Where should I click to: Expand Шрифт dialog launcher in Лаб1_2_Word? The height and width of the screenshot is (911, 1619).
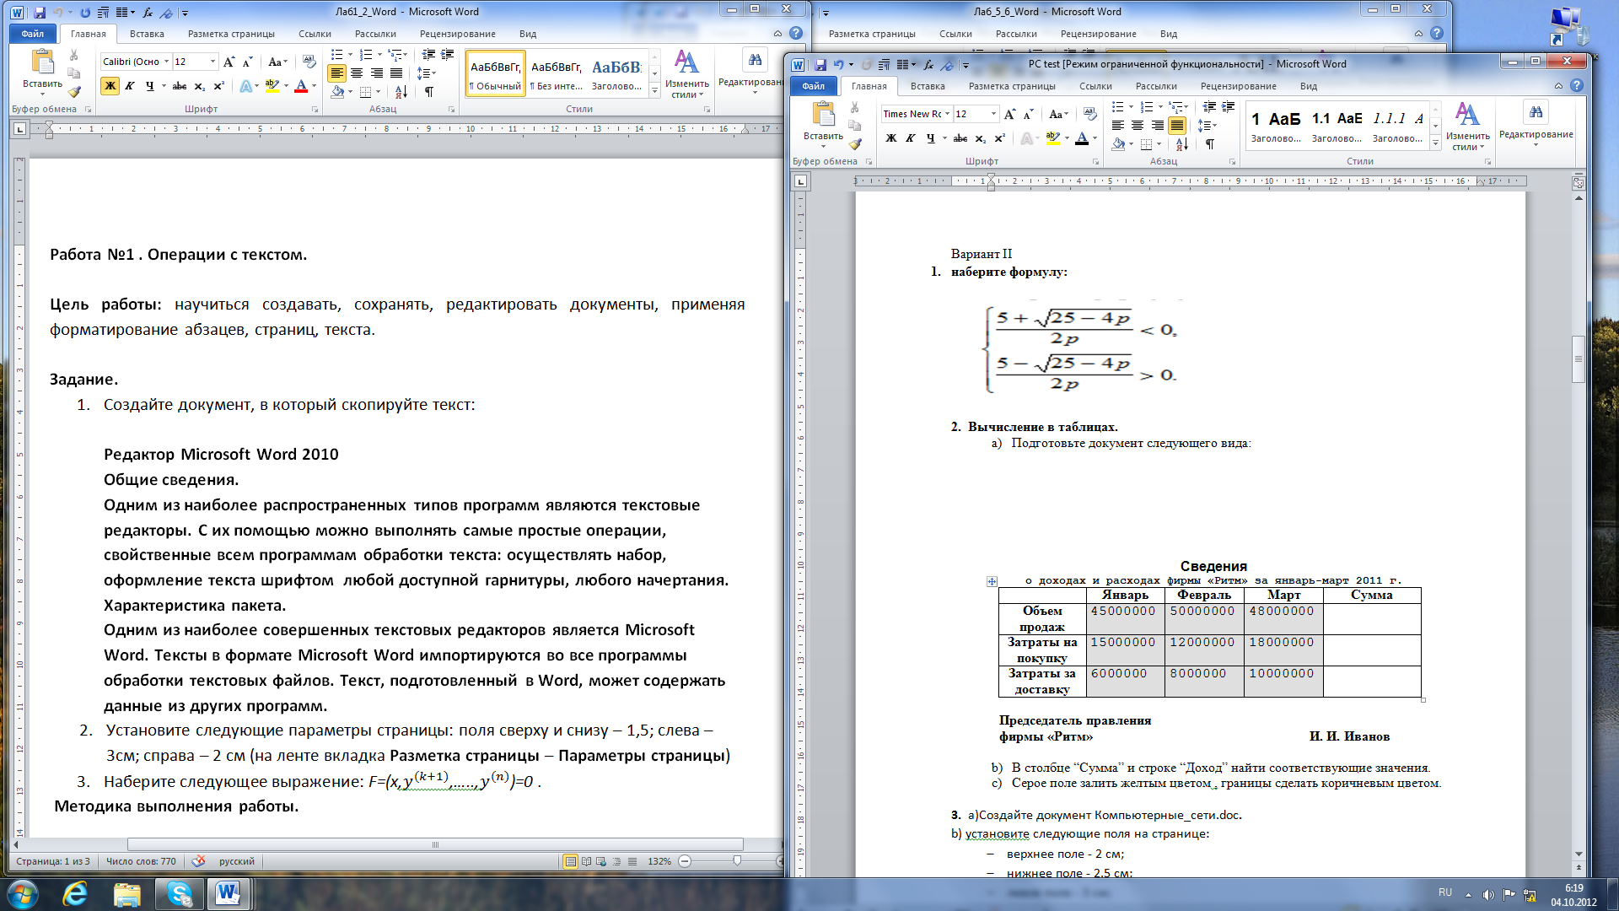coord(315,110)
